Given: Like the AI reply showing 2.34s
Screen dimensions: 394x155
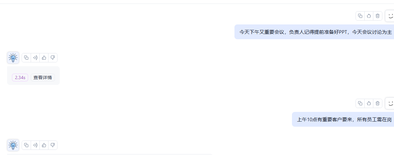Looking at the screenshot, I should [44, 58].
